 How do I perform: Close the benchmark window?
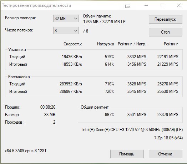(179, 5)
